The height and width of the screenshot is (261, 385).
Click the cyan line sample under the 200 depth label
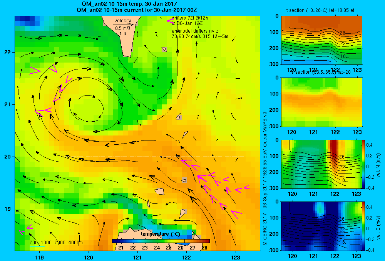click(x=37, y=246)
